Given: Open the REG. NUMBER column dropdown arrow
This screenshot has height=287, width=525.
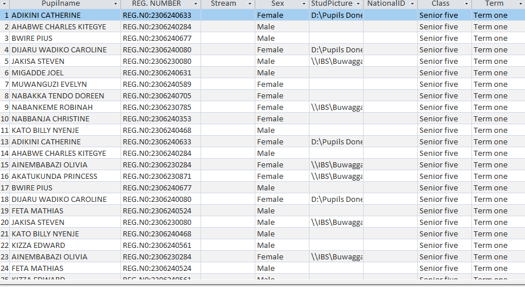Looking at the screenshot, I should point(195,4).
